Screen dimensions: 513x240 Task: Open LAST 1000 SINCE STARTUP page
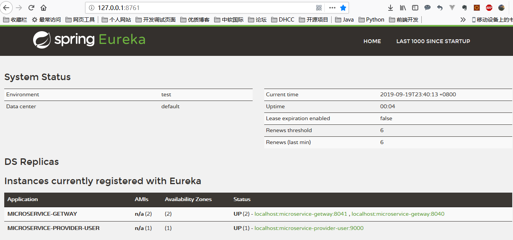[x=433, y=41]
